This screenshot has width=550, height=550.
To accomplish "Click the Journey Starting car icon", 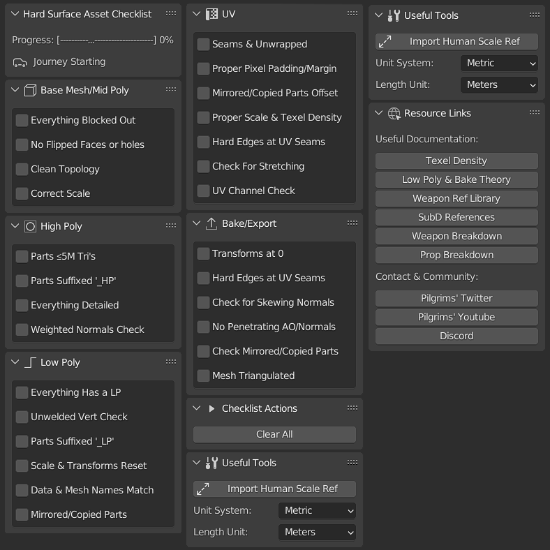I will pyautogui.click(x=20, y=62).
